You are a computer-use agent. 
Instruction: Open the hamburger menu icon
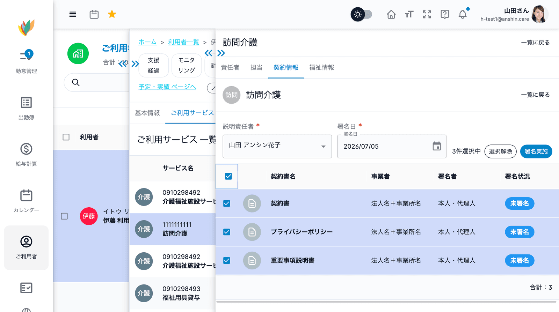tap(73, 14)
